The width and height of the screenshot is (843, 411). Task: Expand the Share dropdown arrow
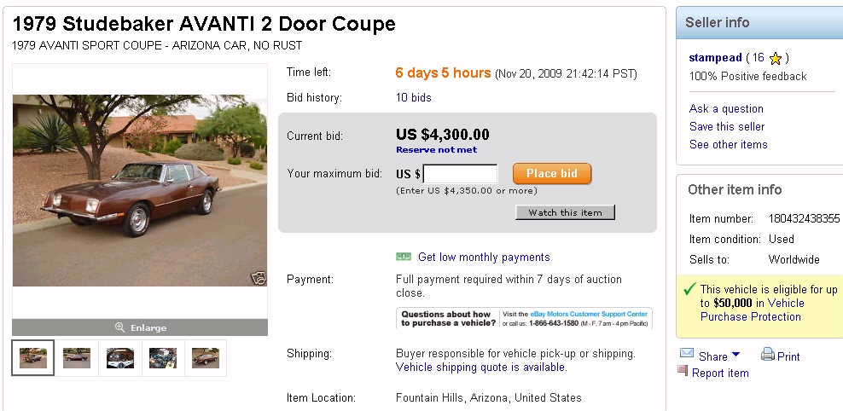[736, 355]
